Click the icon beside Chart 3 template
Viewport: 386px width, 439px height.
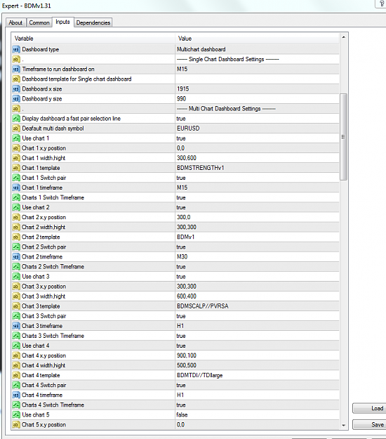pyautogui.click(x=16, y=306)
